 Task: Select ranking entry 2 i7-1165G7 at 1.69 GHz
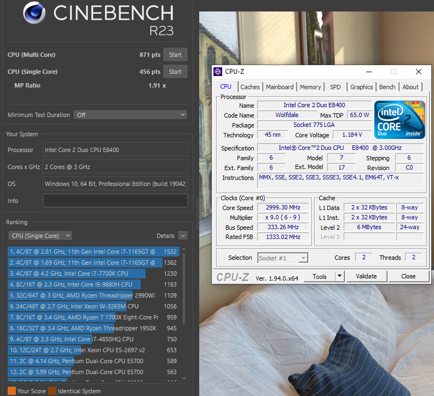click(x=94, y=263)
